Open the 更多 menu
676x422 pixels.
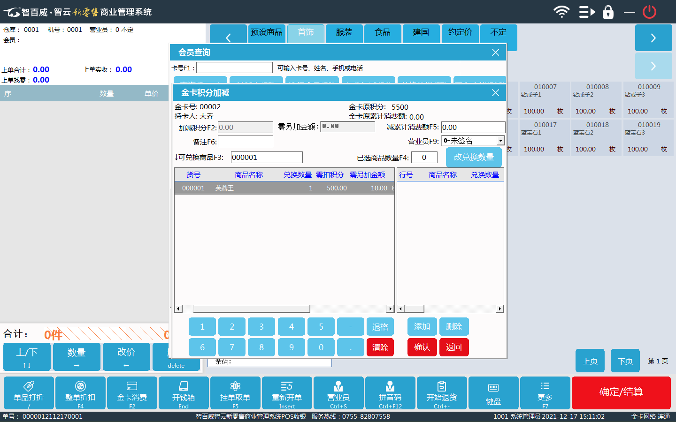(x=545, y=392)
